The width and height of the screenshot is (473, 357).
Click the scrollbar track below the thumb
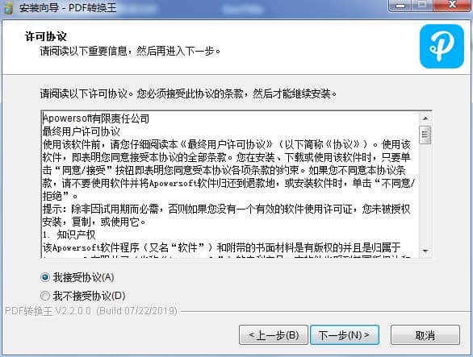pyautogui.click(x=425, y=194)
